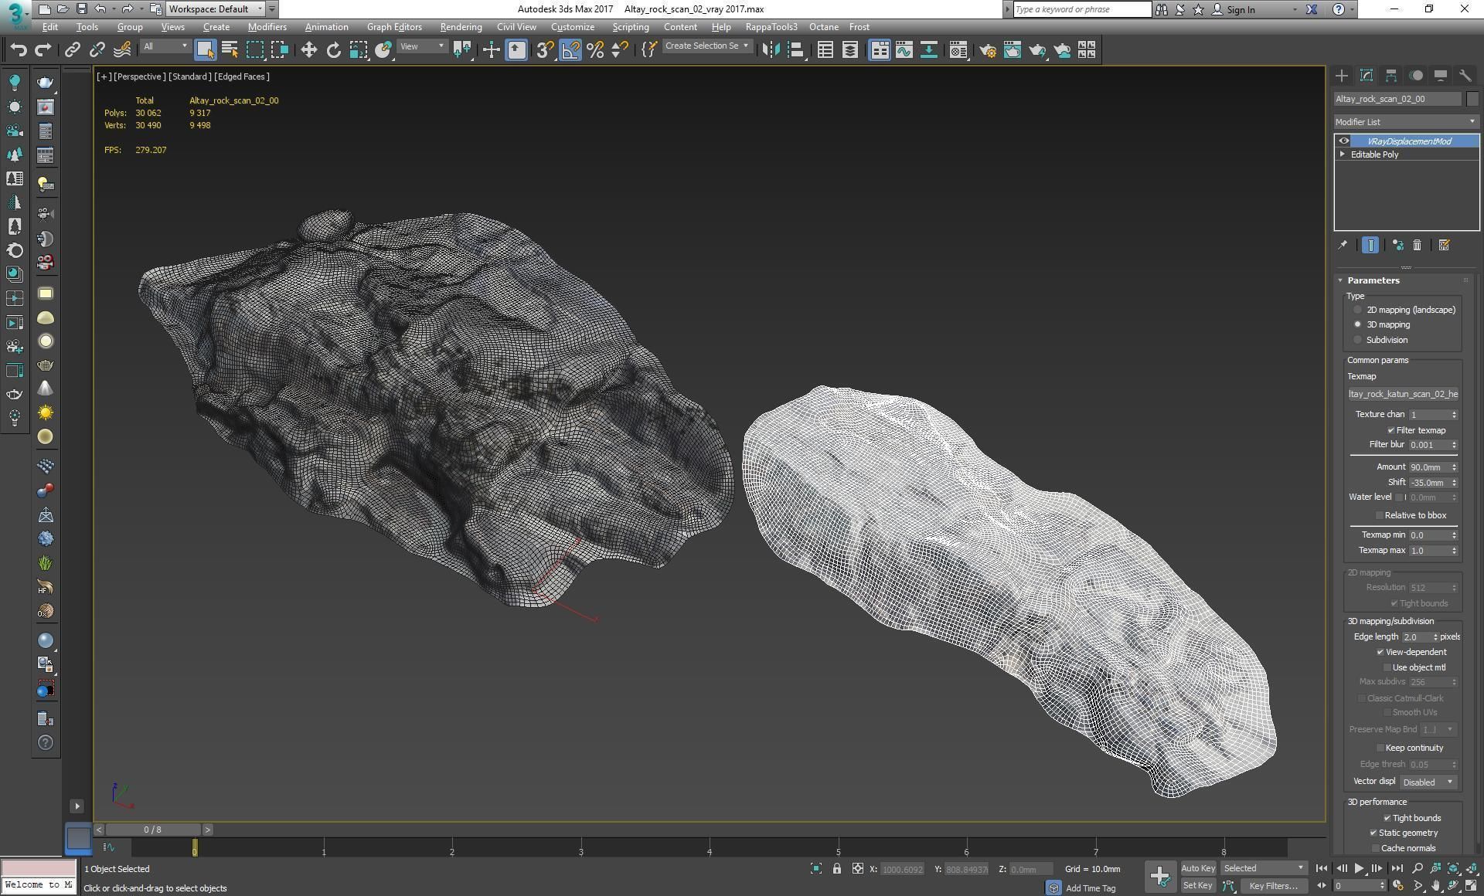Click the Texmap map button

tap(1403, 394)
